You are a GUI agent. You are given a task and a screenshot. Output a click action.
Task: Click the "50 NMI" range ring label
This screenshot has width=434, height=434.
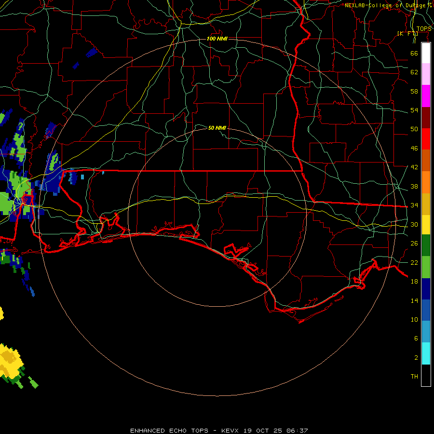217,128
